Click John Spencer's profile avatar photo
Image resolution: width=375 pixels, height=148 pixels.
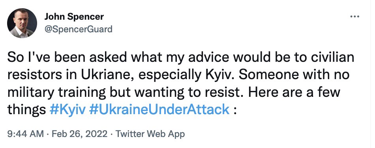(22, 23)
